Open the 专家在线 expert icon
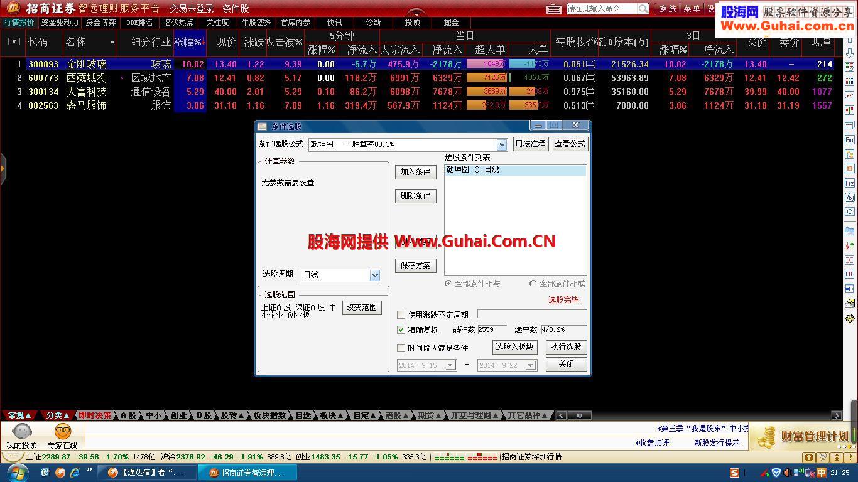 pos(62,436)
